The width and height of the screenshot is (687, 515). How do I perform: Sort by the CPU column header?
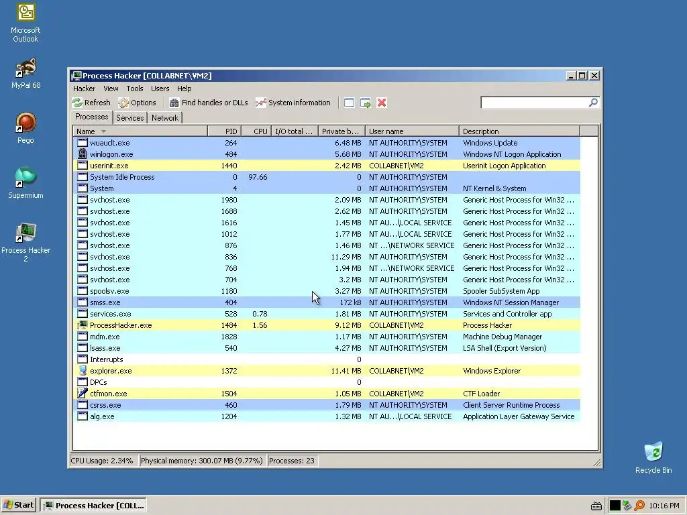pos(256,131)
